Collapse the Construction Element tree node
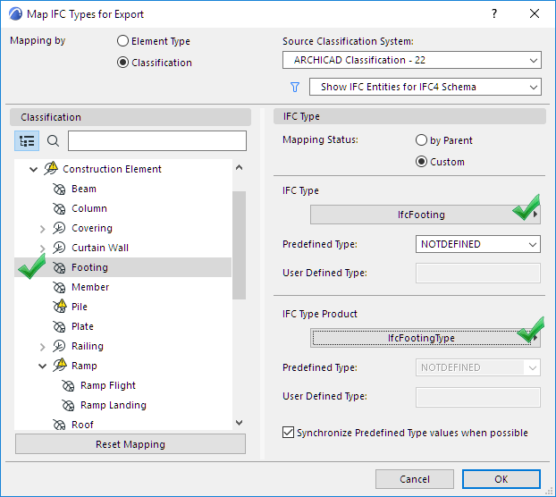Viewport: 556px width, 497px height. 34,170
